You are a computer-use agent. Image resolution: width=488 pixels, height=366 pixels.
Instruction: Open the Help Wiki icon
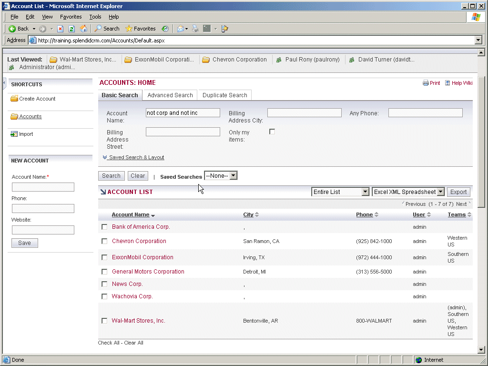[x=447, y=83]
